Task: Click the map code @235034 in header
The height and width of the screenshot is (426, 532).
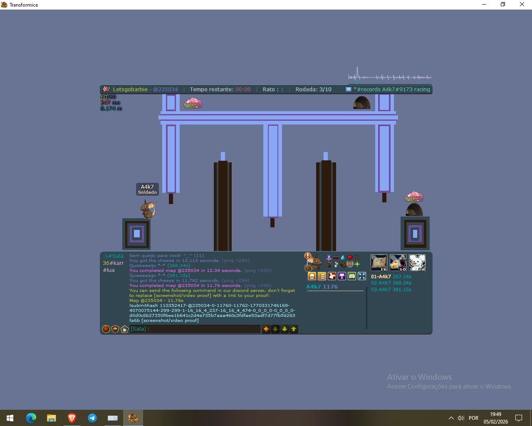Action: coord(166,90)
